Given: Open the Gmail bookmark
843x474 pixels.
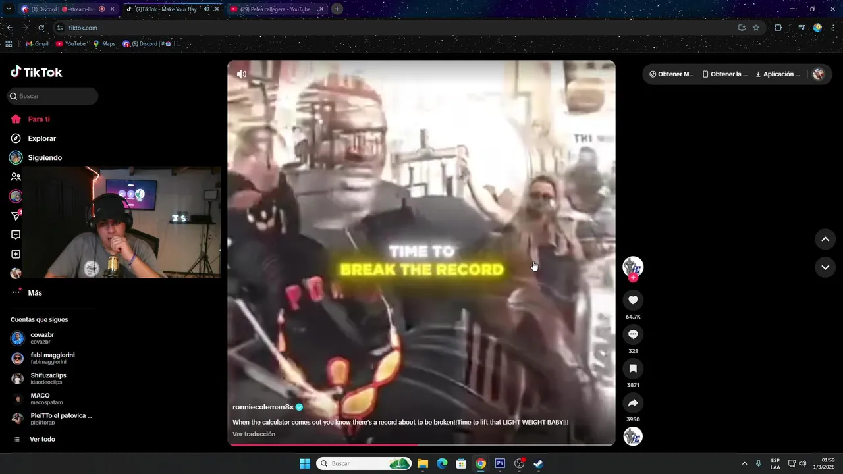Looking at the screenshot, I should (37, 44).
